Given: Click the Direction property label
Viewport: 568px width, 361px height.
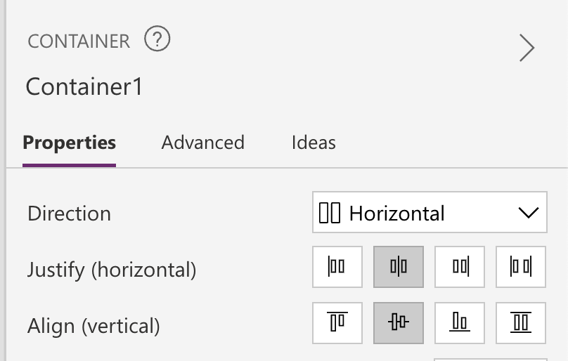Looking at the screenshot, I should pyautogui.click(x=69, y=214).
